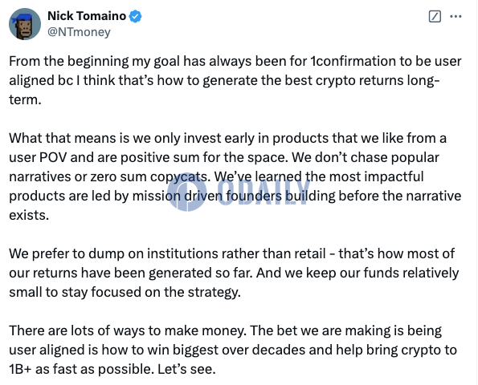Click the word 'exists.' ending second paragraph
The height and width of the screenshot is (385, 478).
29,215
